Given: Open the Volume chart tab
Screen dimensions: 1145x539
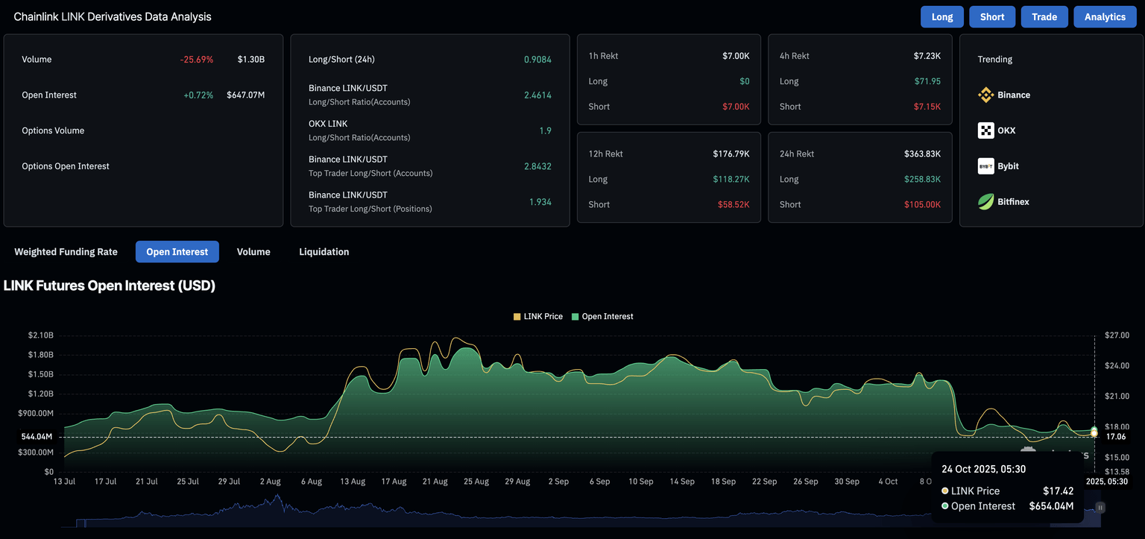Looking at the screenshot, I should (x=253, y=252).
